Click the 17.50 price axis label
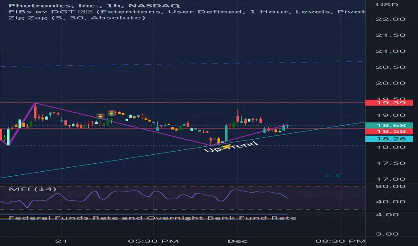This screenshot has width=418, height=246. [391, 163]
